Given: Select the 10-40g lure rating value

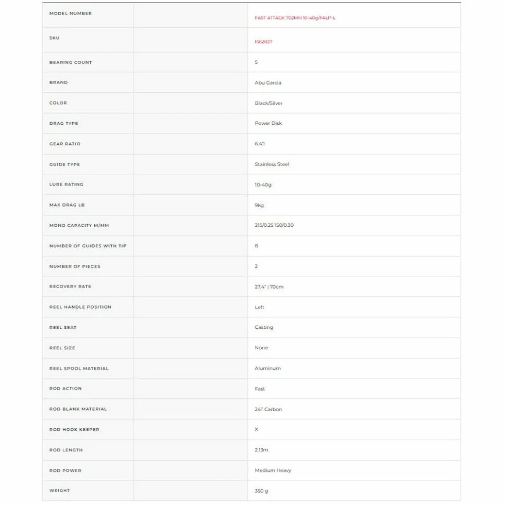Looking at the screenshot, I should [x=263, y=185].
